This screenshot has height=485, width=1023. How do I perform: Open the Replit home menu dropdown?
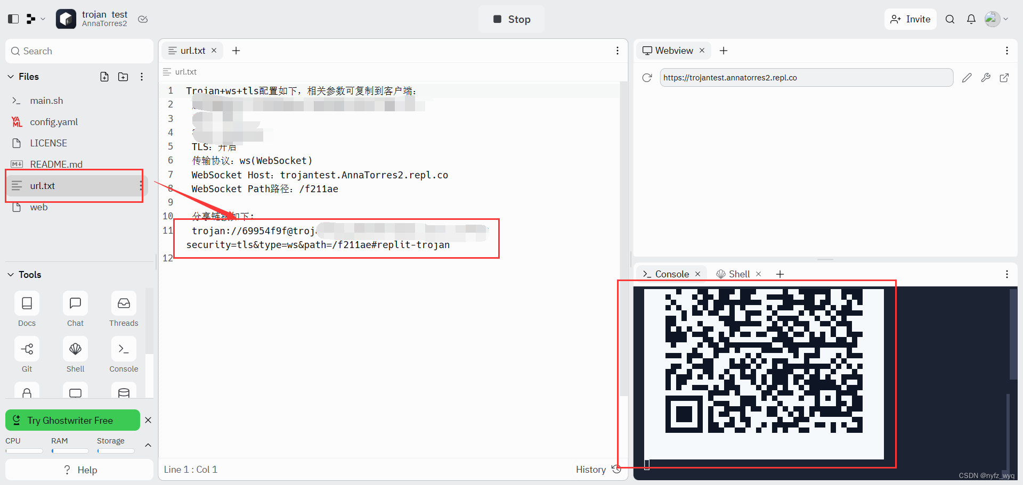tap(36, 19)
